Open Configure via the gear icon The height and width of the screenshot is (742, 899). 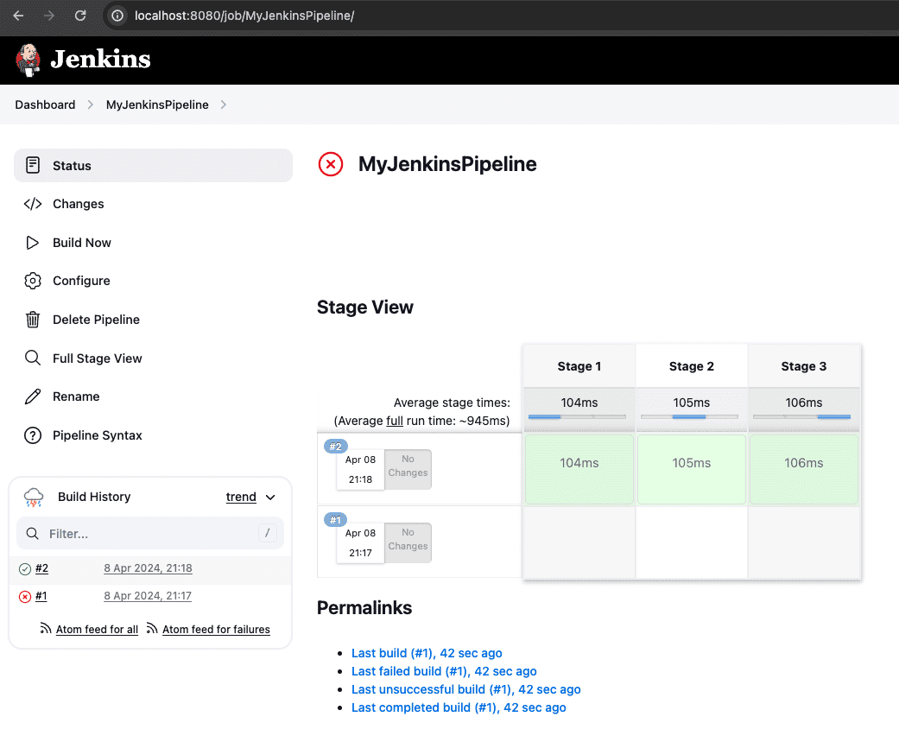[x=33, y=281]
